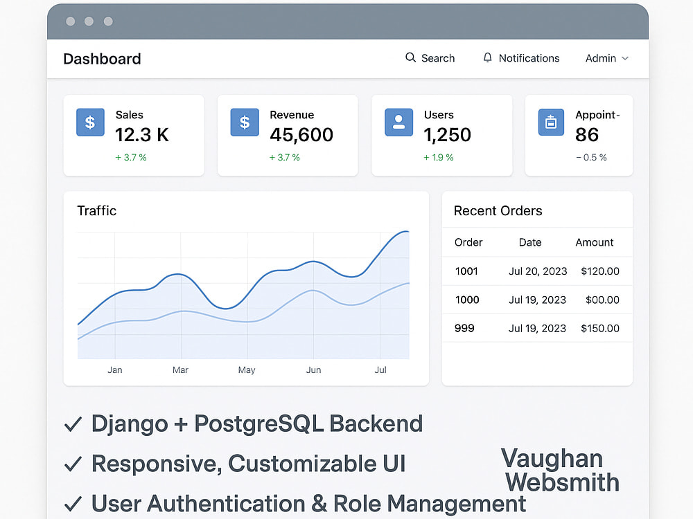Image resolution: width=693 pixels, height=519 pixels.
Task: Expand the Admin dropdown chevron
Action: coord(625,58)
